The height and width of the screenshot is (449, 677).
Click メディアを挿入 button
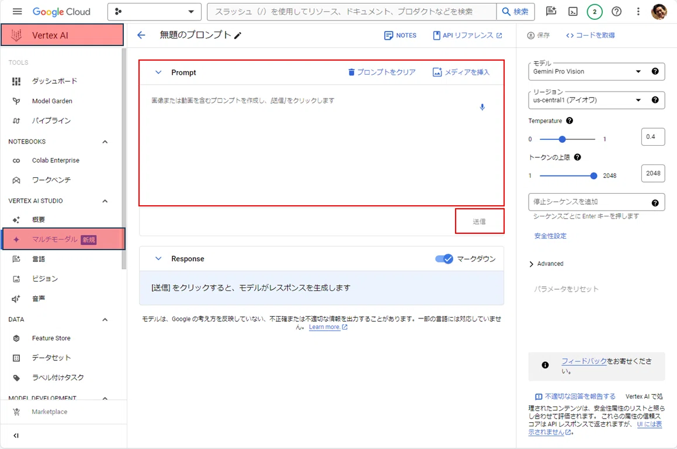point(461,72)
